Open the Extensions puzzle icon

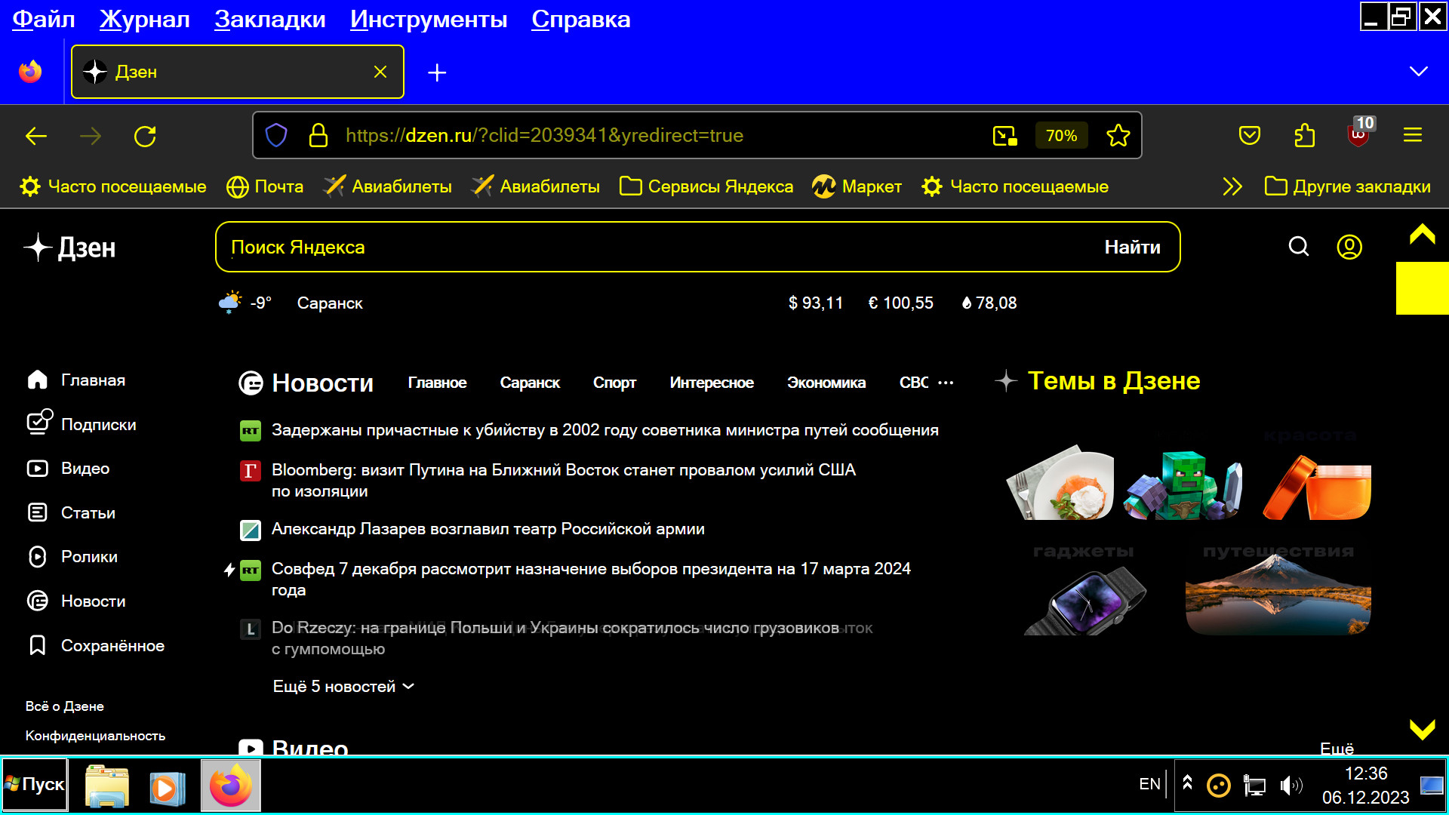tap(1304, 136)
